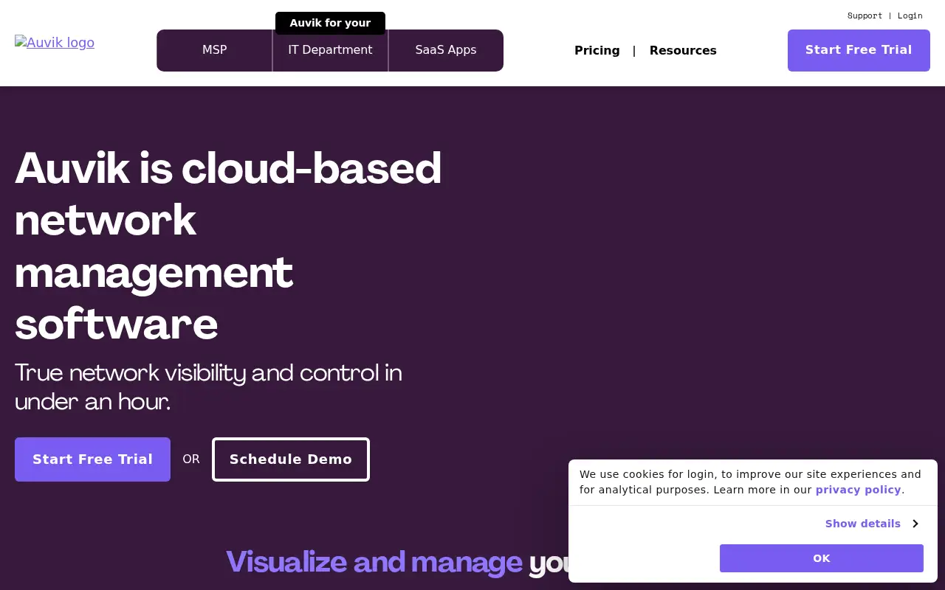The width and height of the screenshot is (945, 590).
Task: Select the MSP tab
Action: (x=215, y=50)
